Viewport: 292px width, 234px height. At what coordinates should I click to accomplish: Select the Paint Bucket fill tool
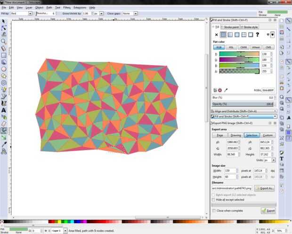[4, 130]
